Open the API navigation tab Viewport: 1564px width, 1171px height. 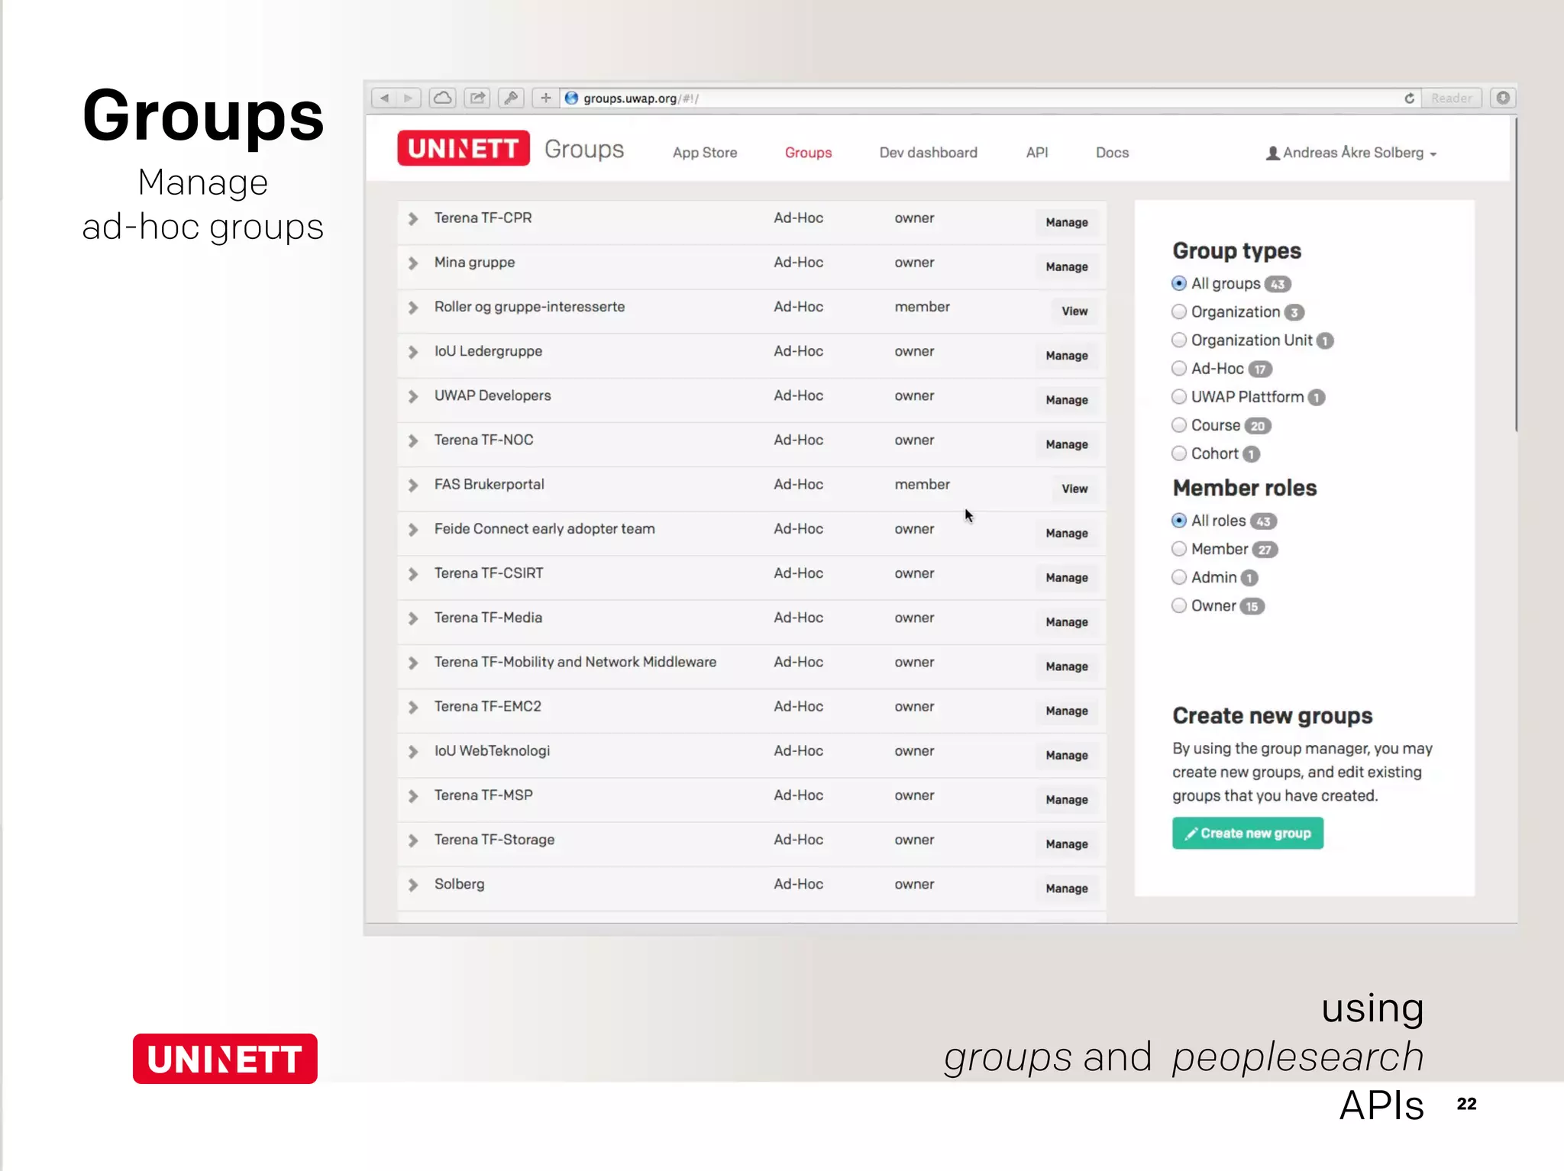coord(1036,153)
